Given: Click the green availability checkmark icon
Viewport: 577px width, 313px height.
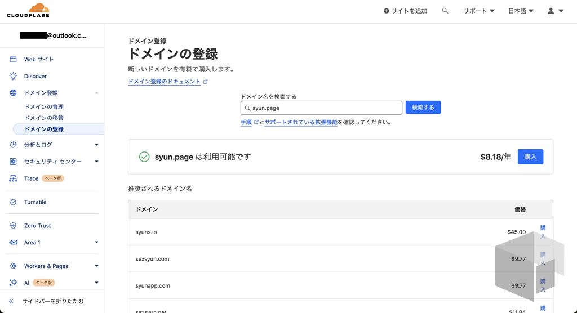Looking at the screenshot, I should point(144,157).
